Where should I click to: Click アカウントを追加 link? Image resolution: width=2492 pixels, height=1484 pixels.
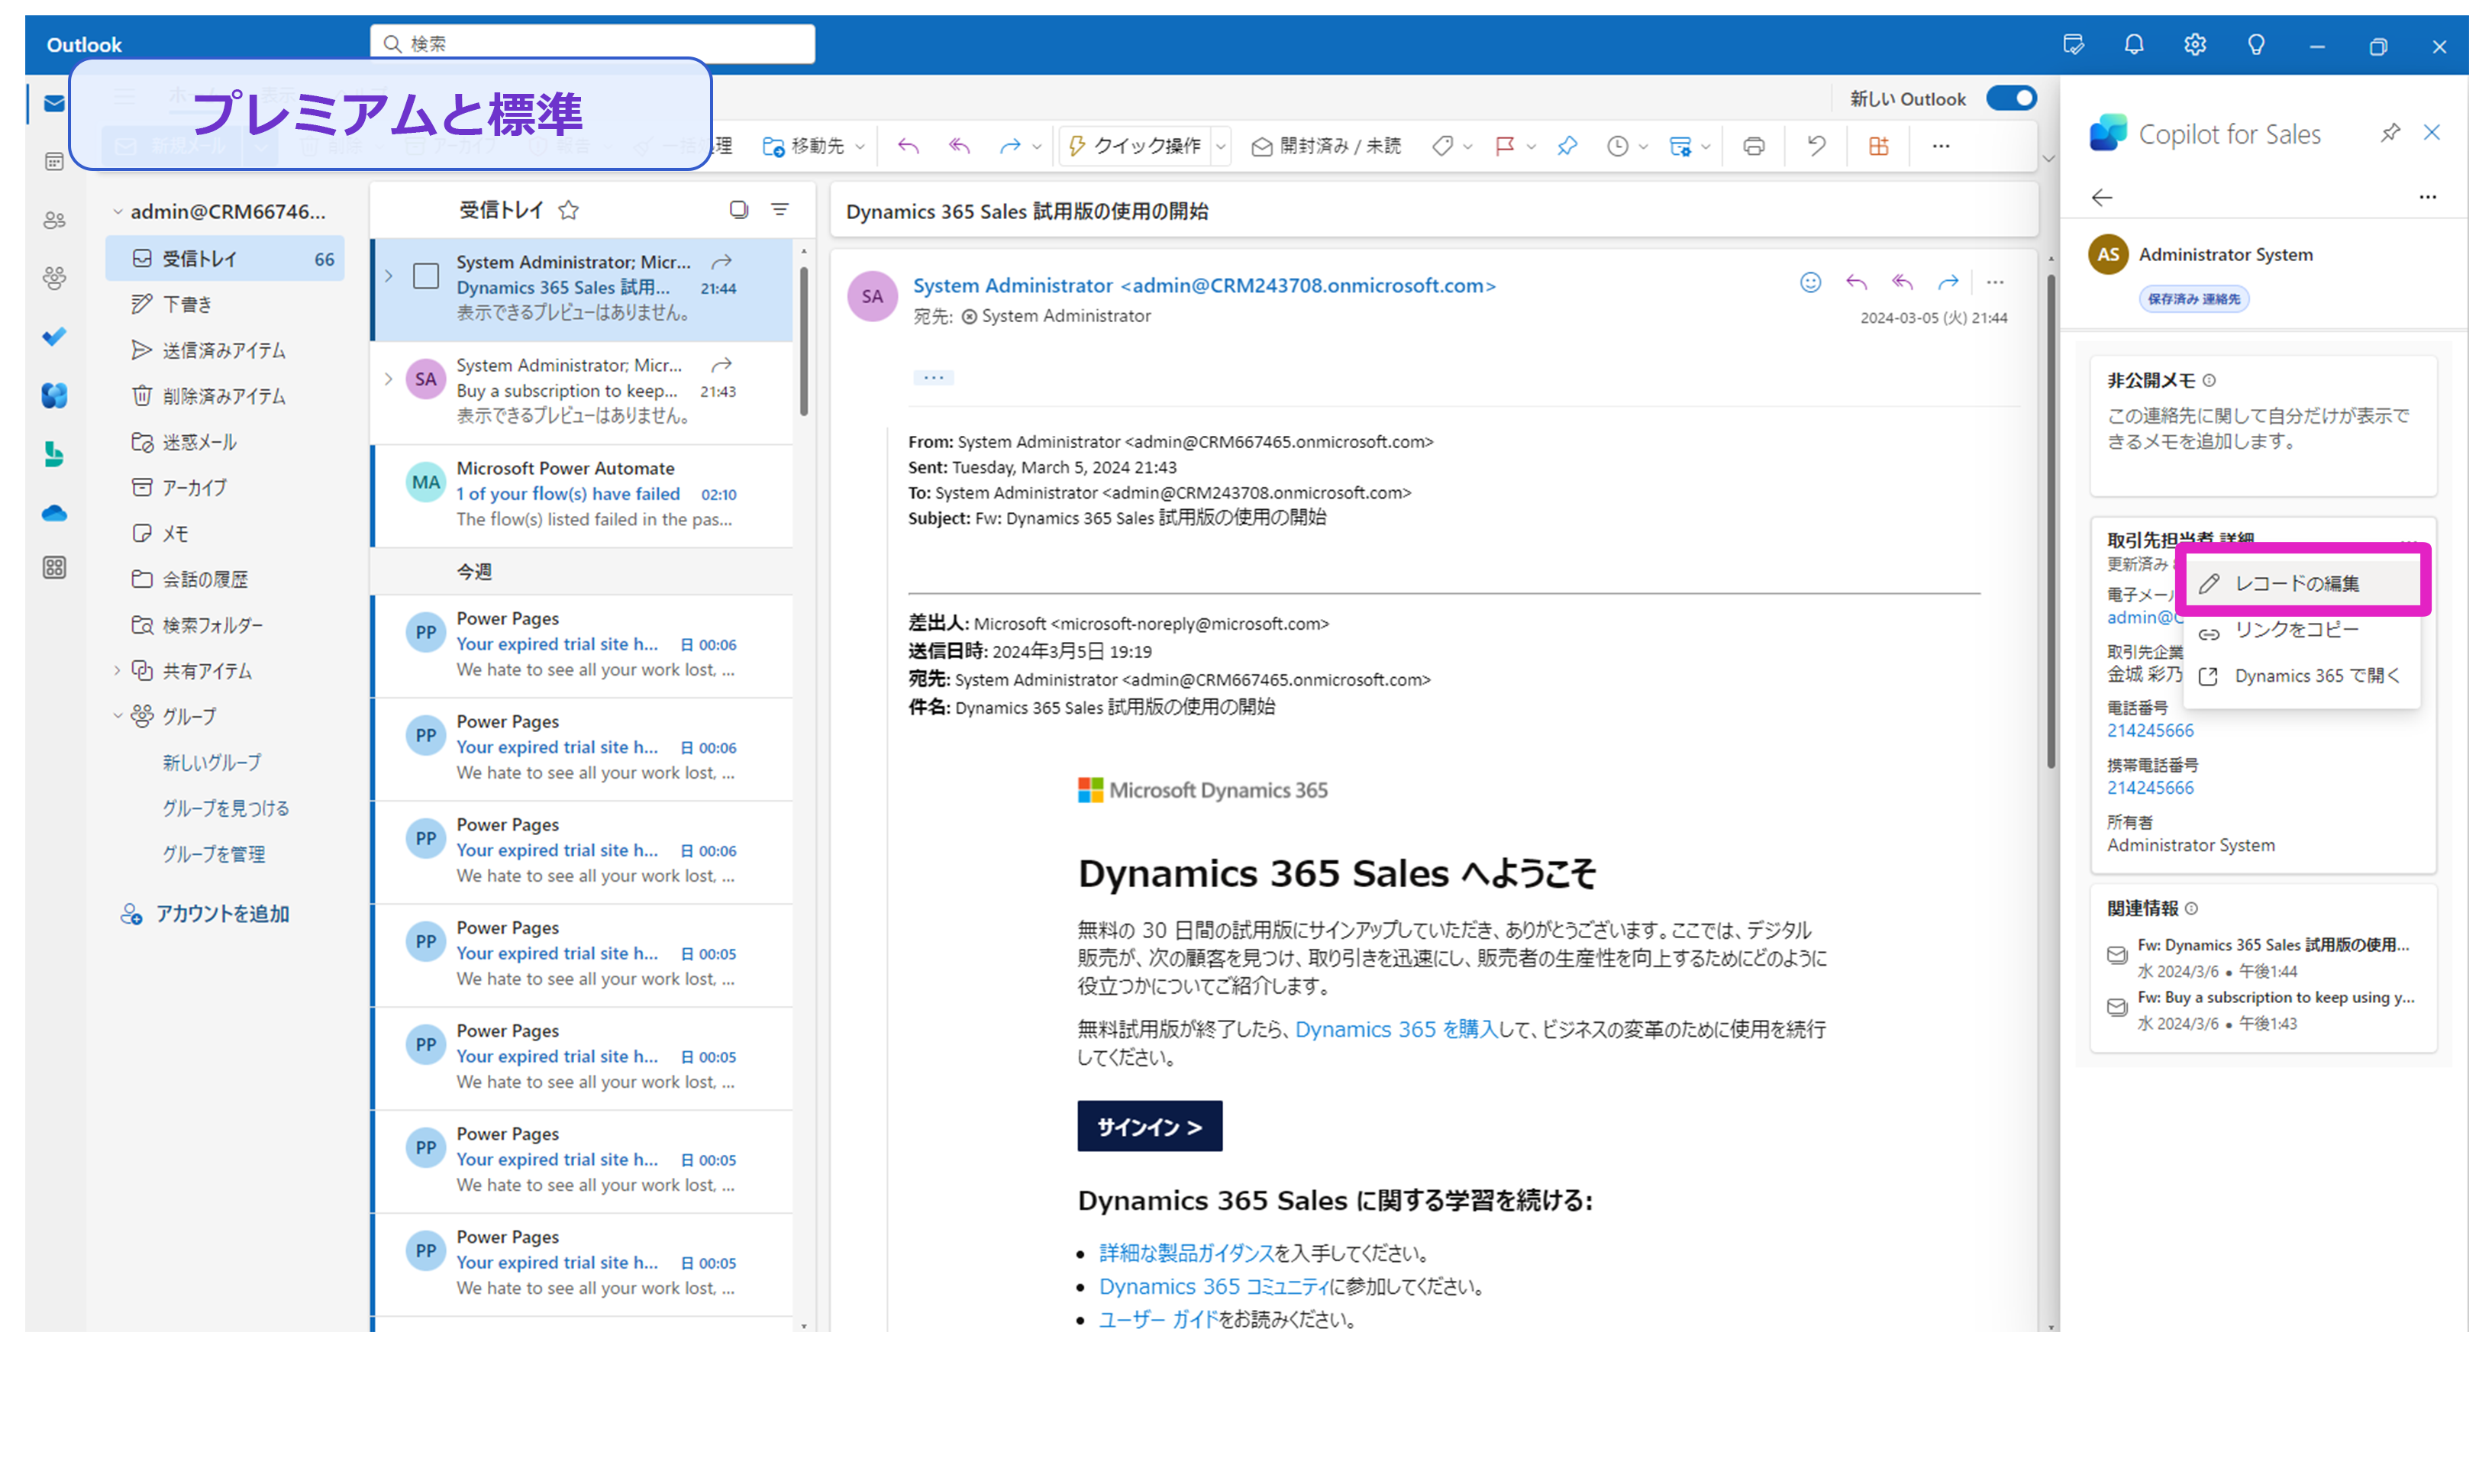(204, 914)
